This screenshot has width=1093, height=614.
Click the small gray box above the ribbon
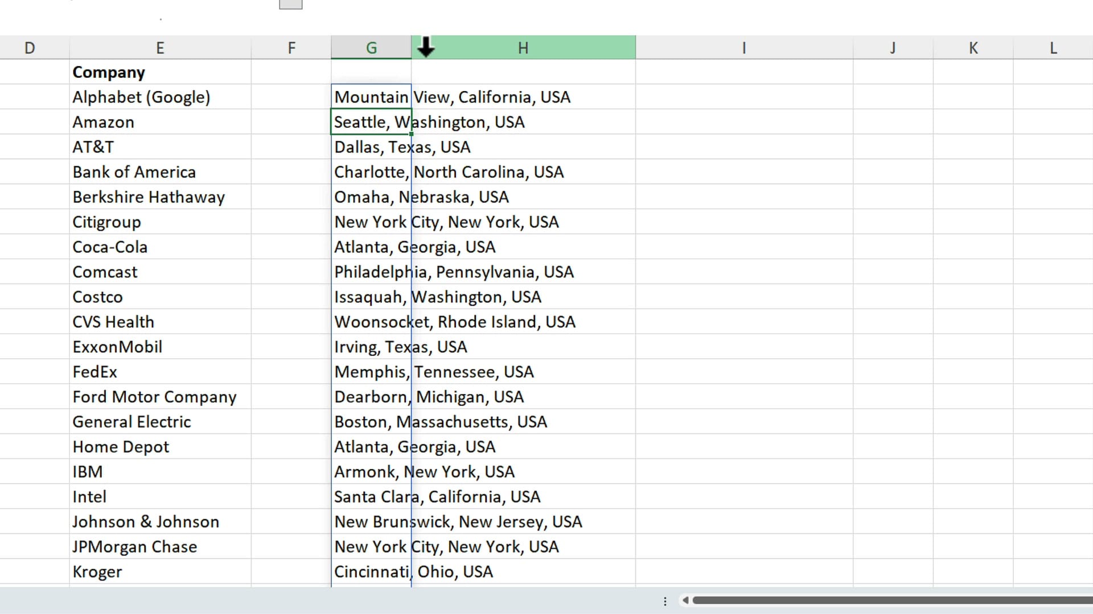click(x=290, y=4)
